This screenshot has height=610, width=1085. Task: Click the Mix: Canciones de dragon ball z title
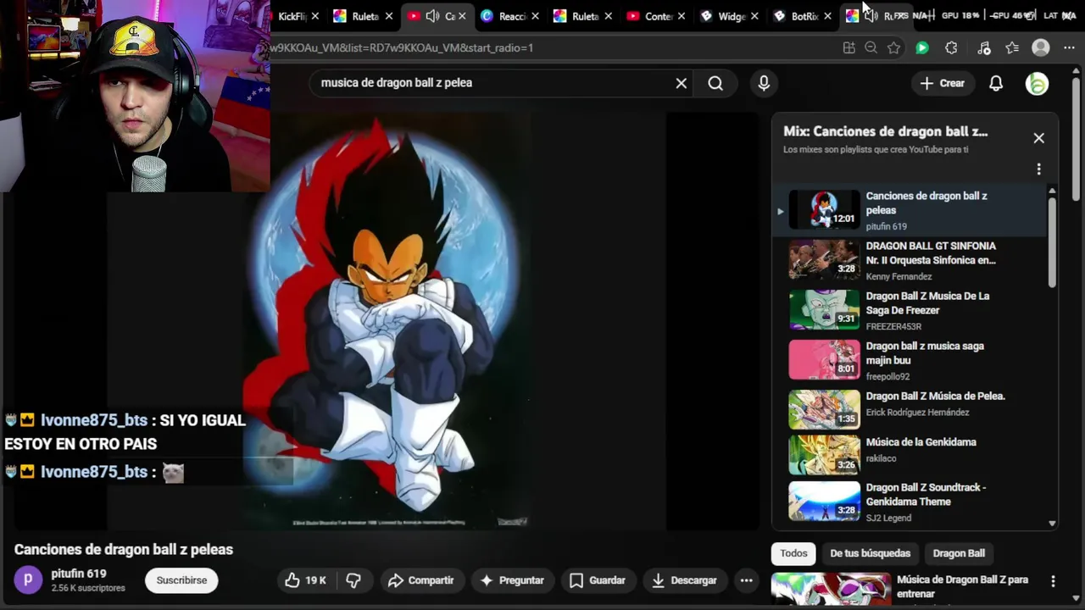pyautogui.click(x=886, y=131)
